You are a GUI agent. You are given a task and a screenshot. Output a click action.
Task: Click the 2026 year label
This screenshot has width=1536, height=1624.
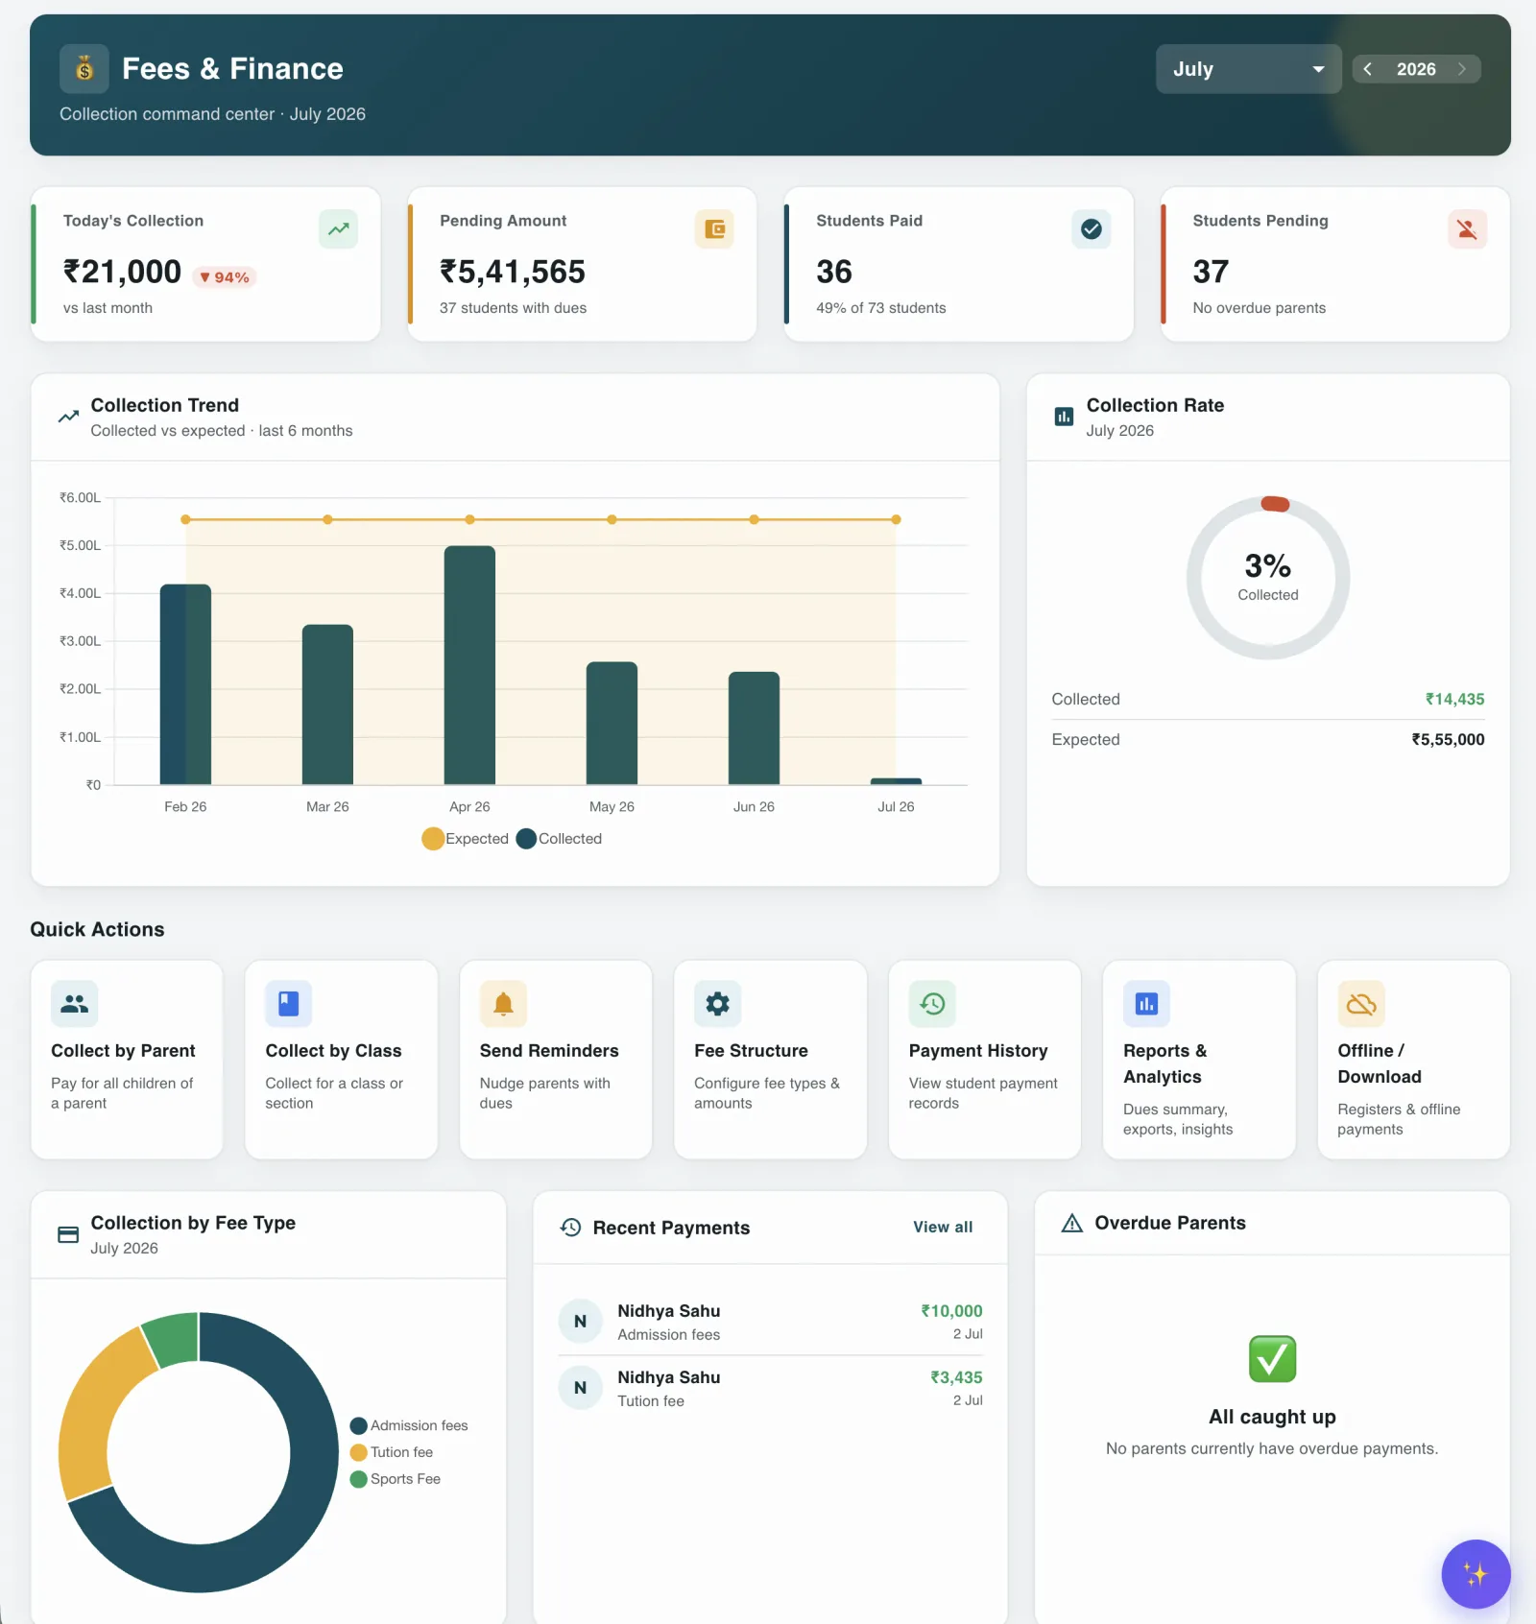click(x=1416, y=69)
